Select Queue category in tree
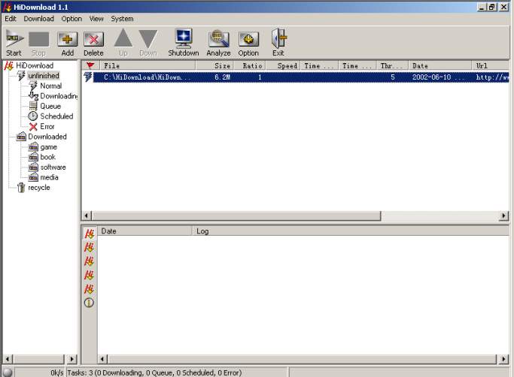Image resolution: width=514 pixels, height=377 pixels. tap(50, 106)
